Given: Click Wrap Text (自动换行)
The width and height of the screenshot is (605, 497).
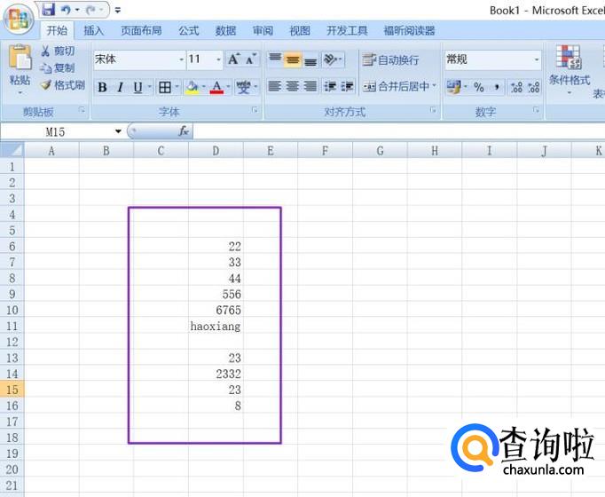Looking at the screenshot, I should (x=390, y=59).
